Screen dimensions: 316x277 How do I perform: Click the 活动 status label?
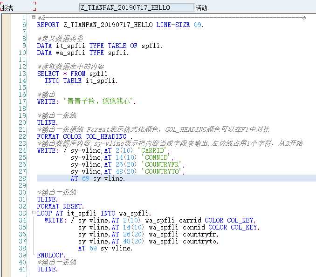point(201,8)
